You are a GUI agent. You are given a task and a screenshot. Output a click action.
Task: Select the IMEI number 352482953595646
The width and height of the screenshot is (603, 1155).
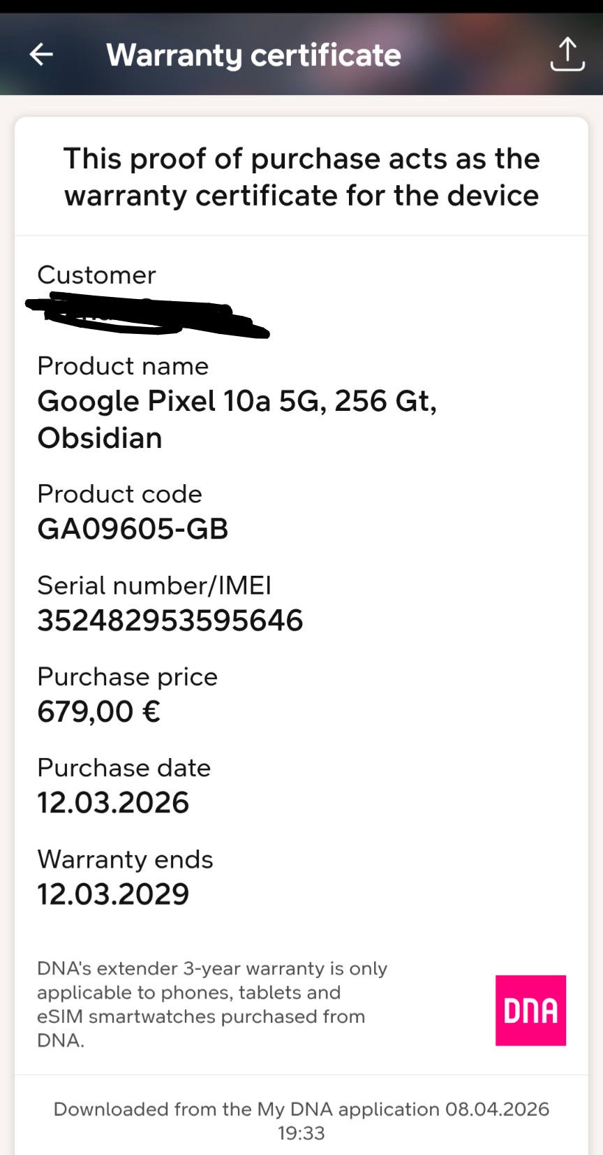(170, 620)
